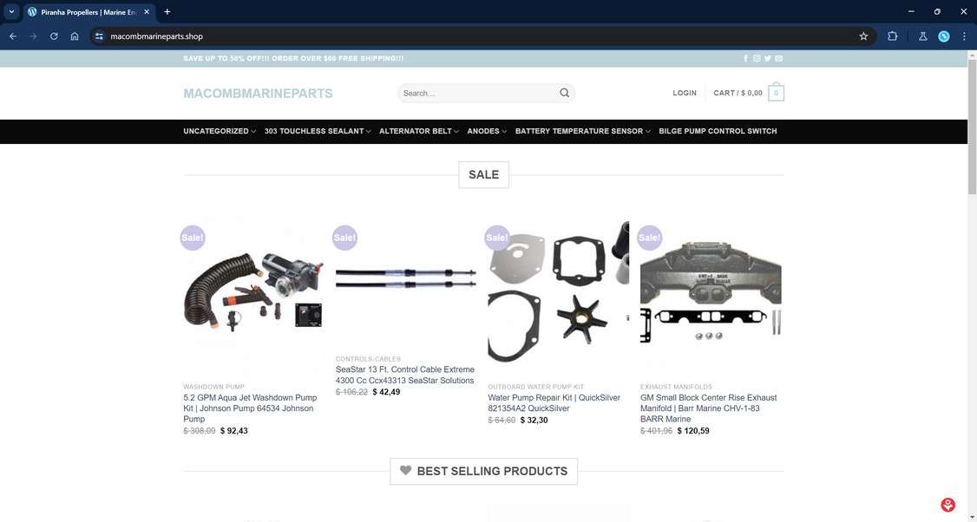Open the Aqua Jet Washdown Pump image
Screen dimensions: 977x522
point(253,295)
